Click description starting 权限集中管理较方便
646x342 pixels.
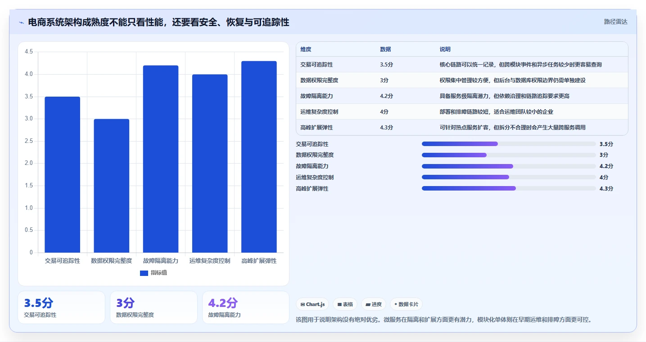(513, 80)
